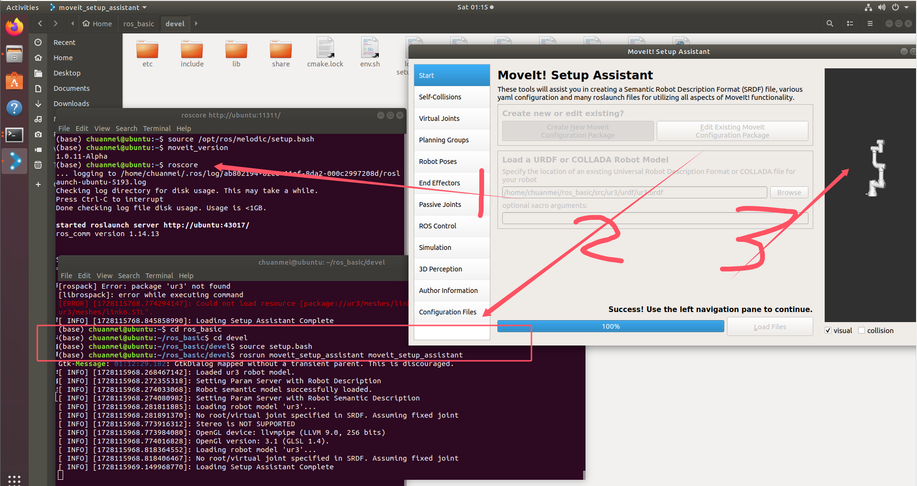917x486 pixels.
Task: Click the search icon in the file manager
Action: [x=830, y=23]
